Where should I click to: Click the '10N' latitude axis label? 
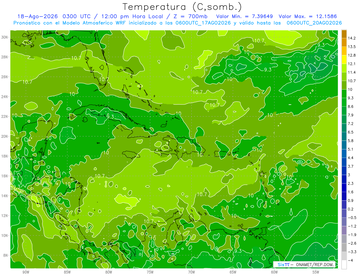pos(4,235)
